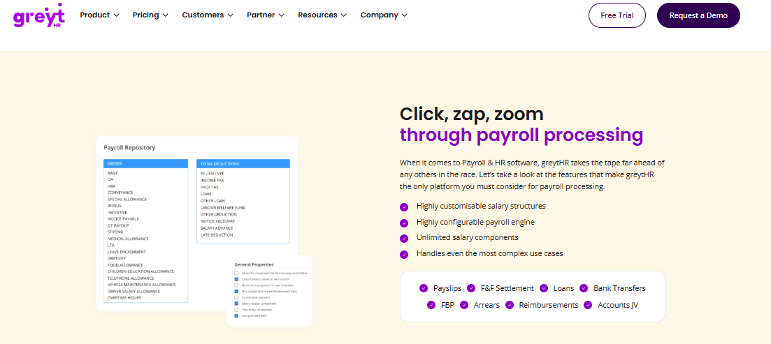Click the checkmark icon next to Accounts JV
The image size is (771, 344).
pos(588,305)
